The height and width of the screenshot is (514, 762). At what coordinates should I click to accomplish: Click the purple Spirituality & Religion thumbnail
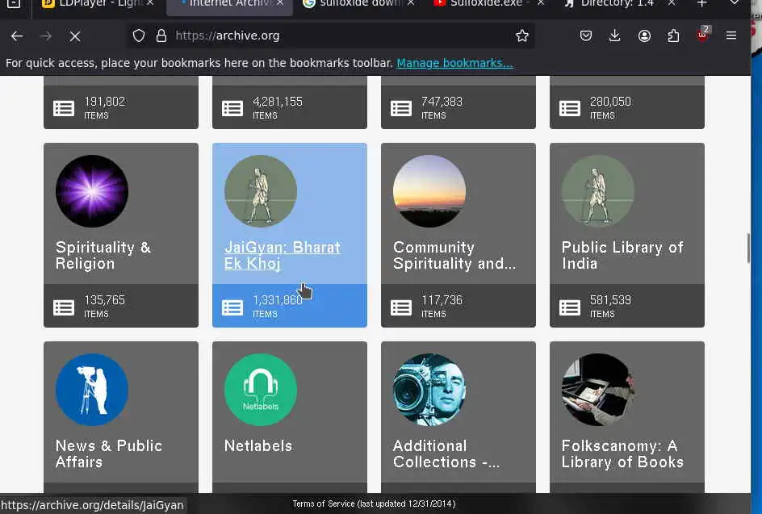tap(92, 191)
